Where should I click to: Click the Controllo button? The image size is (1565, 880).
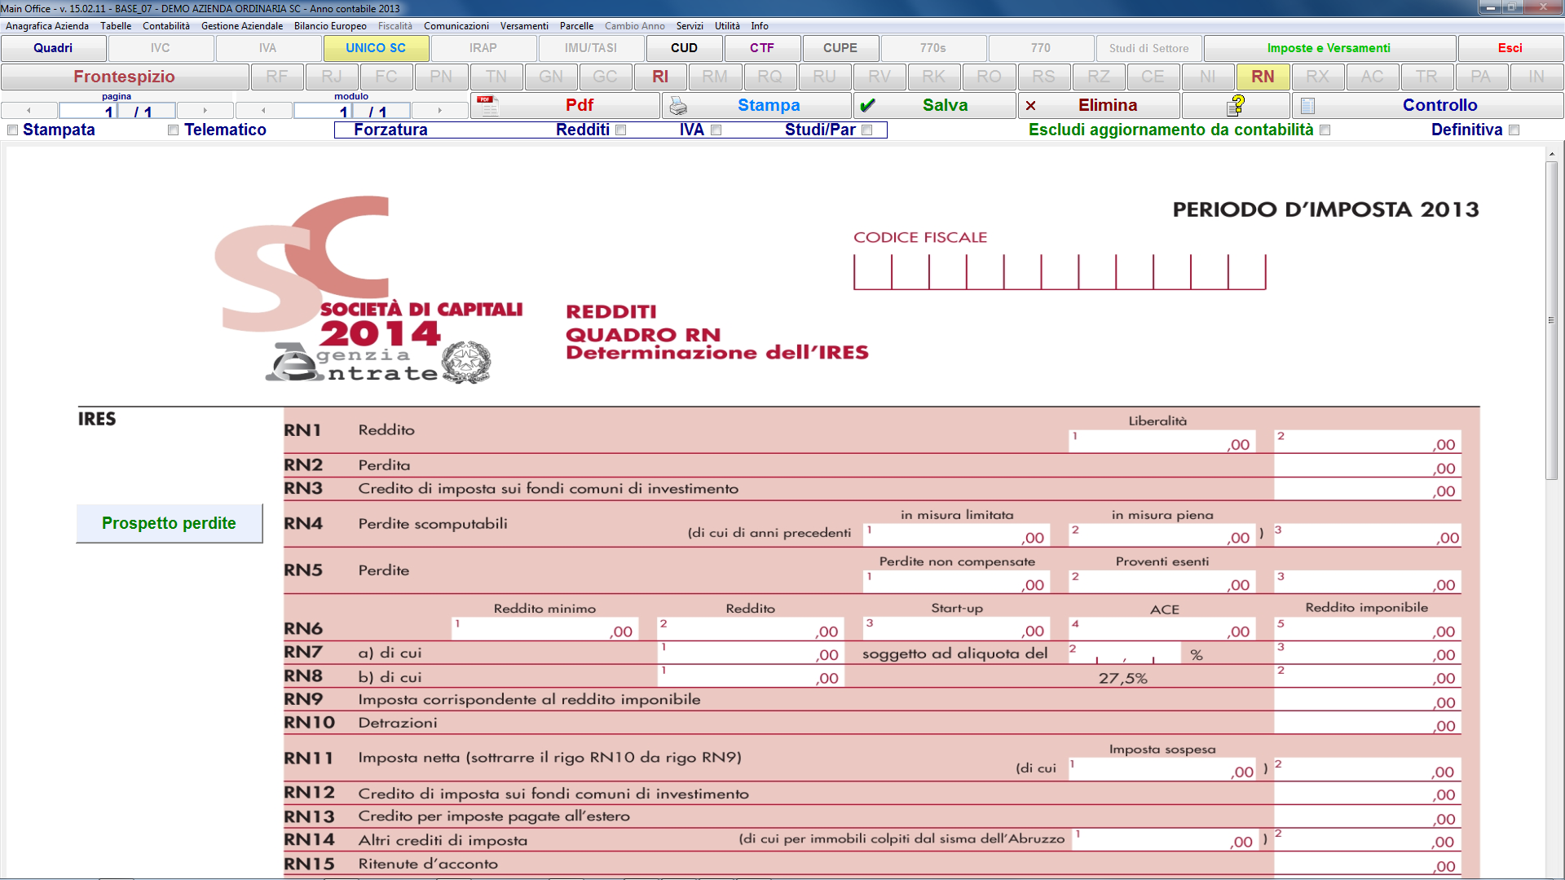pos(1427,105)
